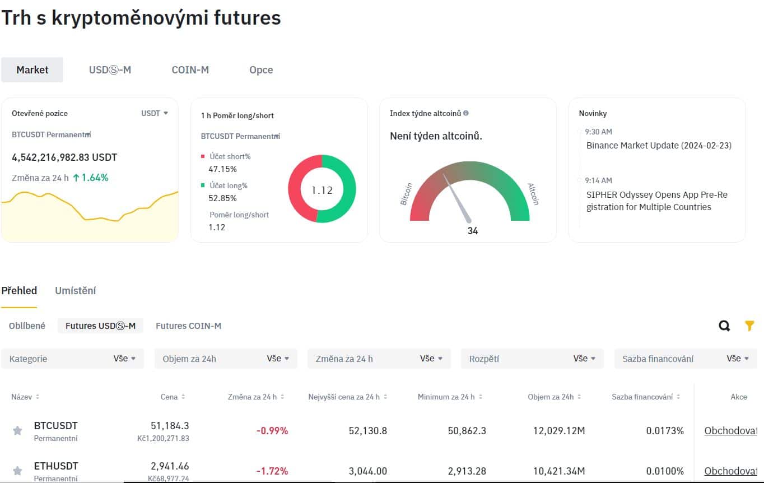Open the Rozpětí filter dropdown
Viewport: 764px width, 483px height.
pyautogui.click(x=532, y=359)
